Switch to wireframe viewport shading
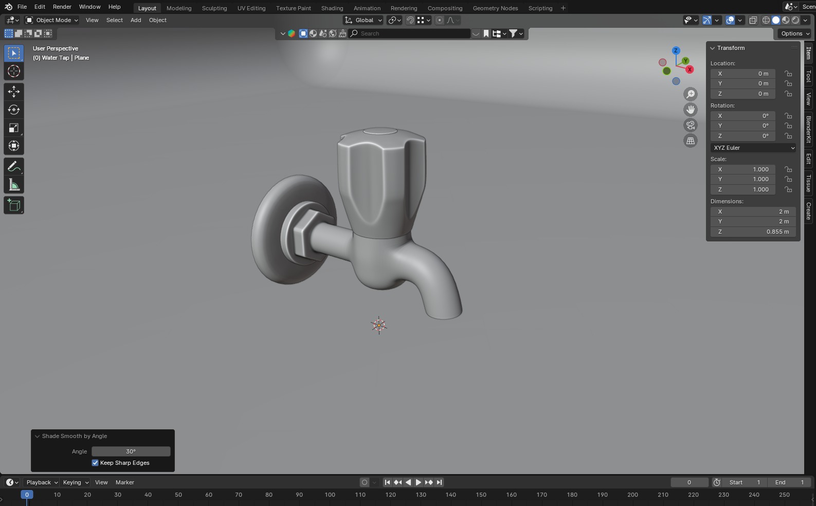 click(x=766, y=20)
